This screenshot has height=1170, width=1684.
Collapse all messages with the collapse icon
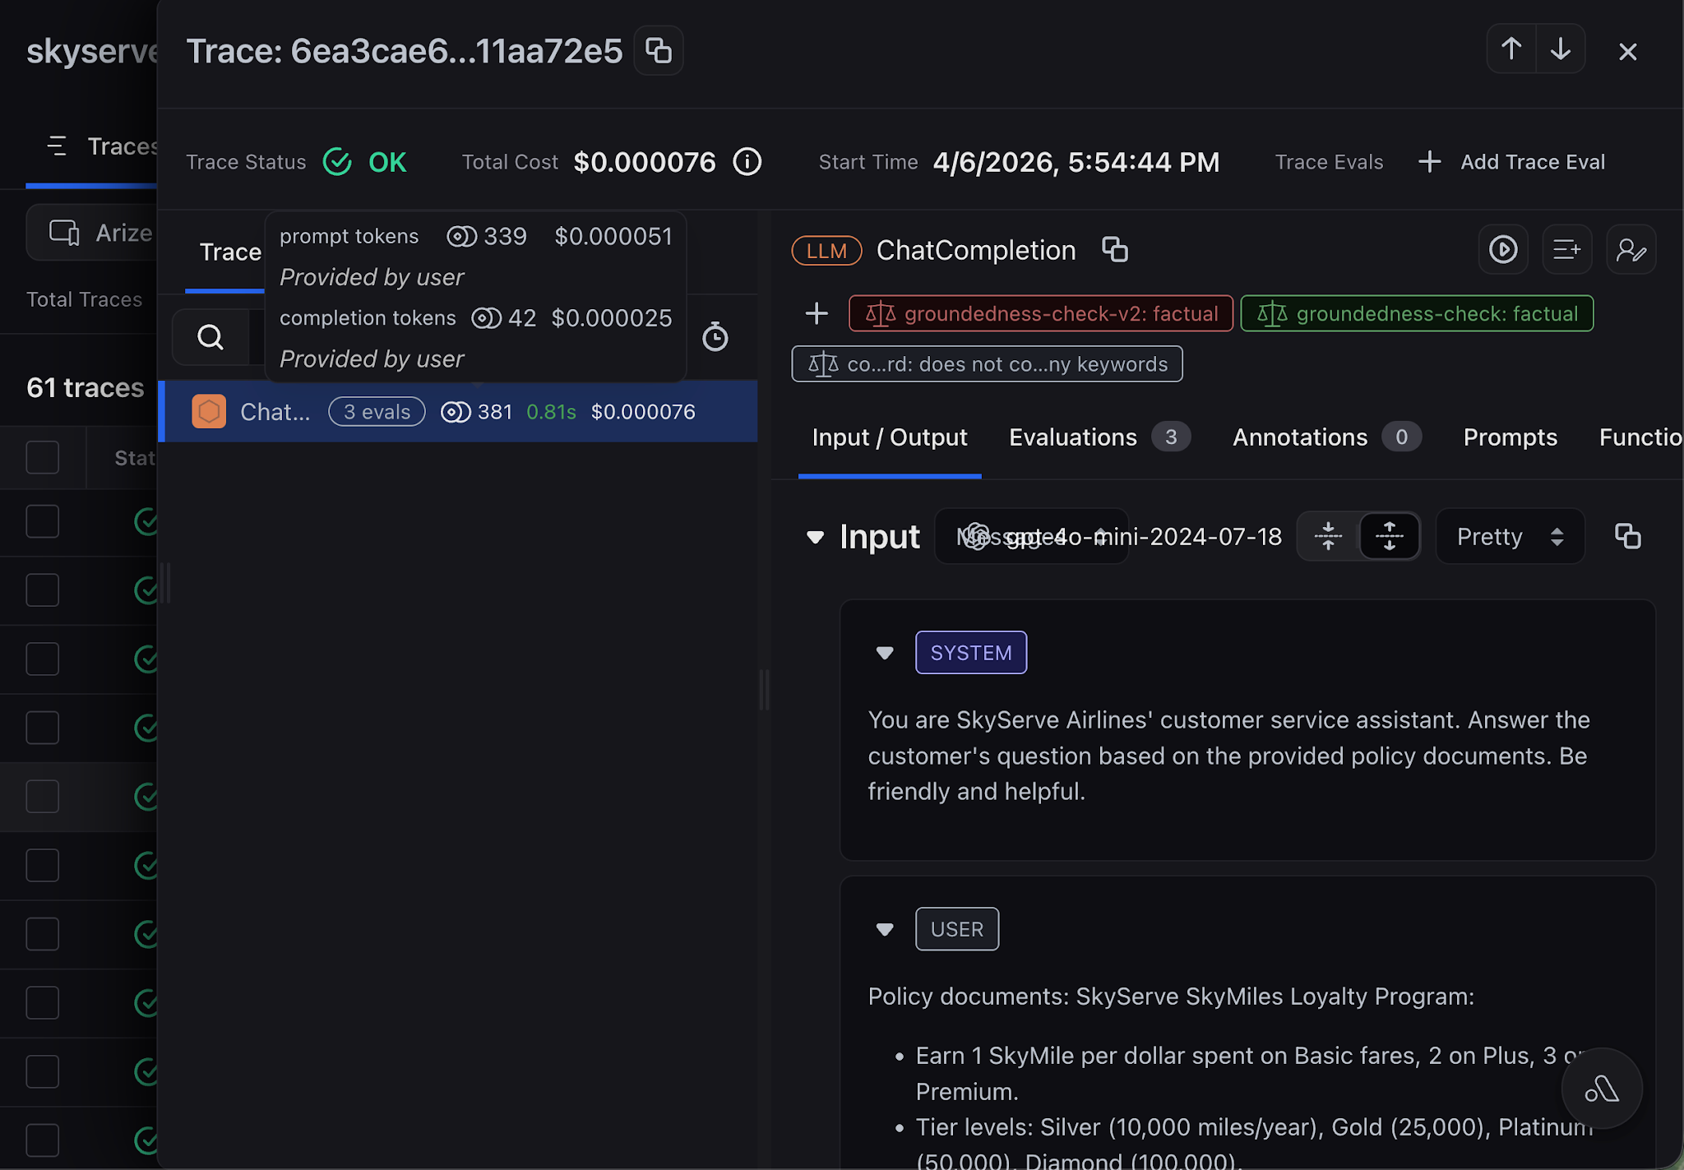pos(1328,536)
